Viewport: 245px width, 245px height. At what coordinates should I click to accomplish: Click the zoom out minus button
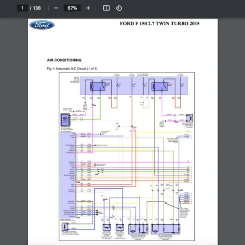click(56, 8)
